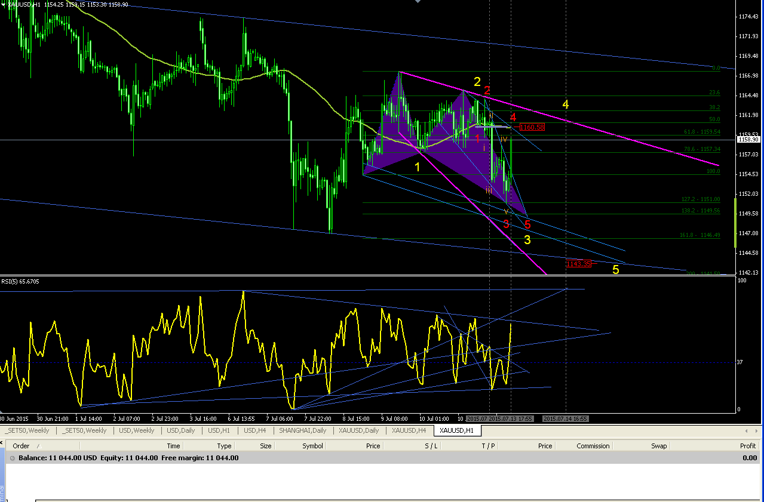Click the 161.8 - 1146.49 Fibonacci level label
Screen dimensions: 764x502
[700, 235]
